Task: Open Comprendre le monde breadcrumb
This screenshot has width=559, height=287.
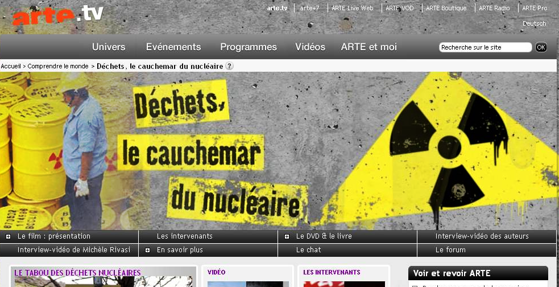Action: pos(58,67)
